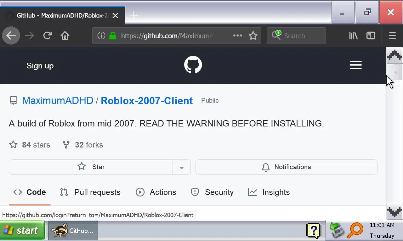This screenshot has height=241, width=403.
Task: Click the orange magnifier tray icon
Action: 355,231
